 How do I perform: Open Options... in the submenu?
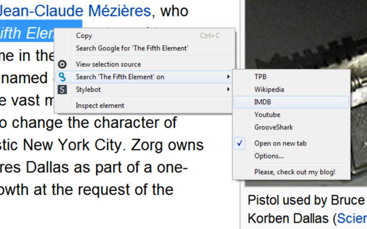pyautogui.click(x=269, y=156)
